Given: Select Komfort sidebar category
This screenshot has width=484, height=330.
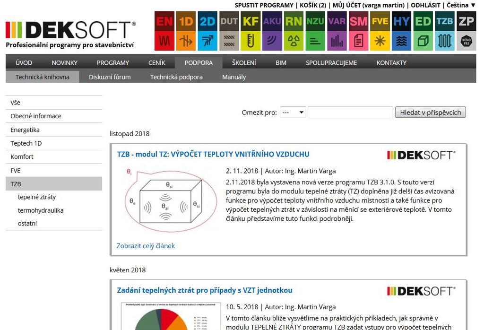Looking at the screenshot, I should click(x=54, y=157).
